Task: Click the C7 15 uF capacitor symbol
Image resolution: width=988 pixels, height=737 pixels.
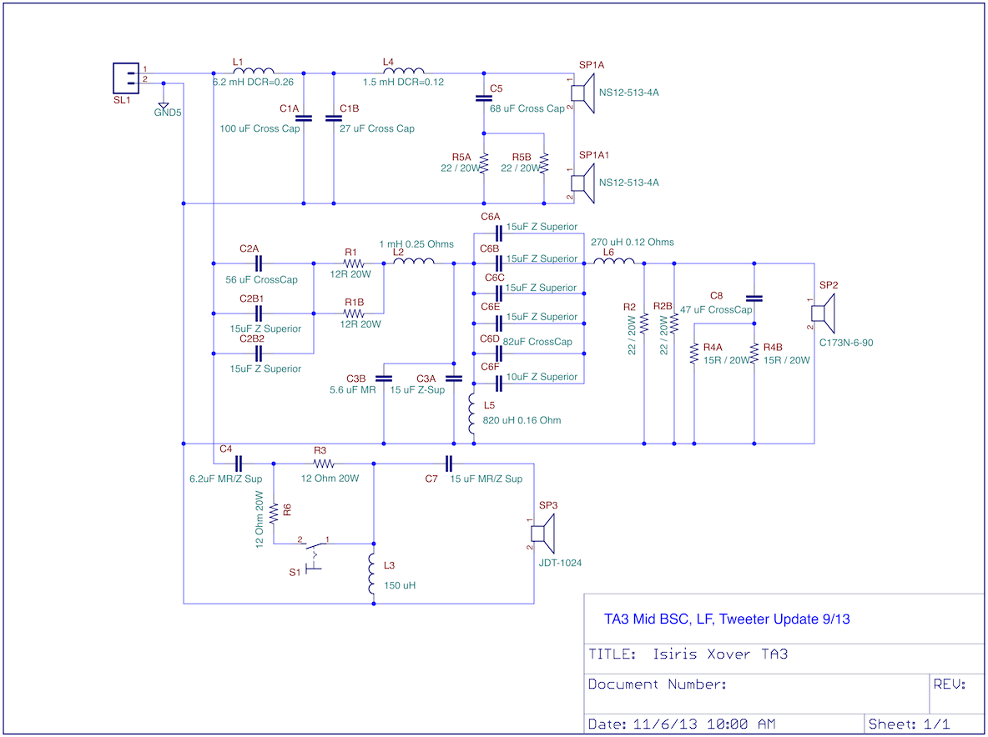Action: 449,464
